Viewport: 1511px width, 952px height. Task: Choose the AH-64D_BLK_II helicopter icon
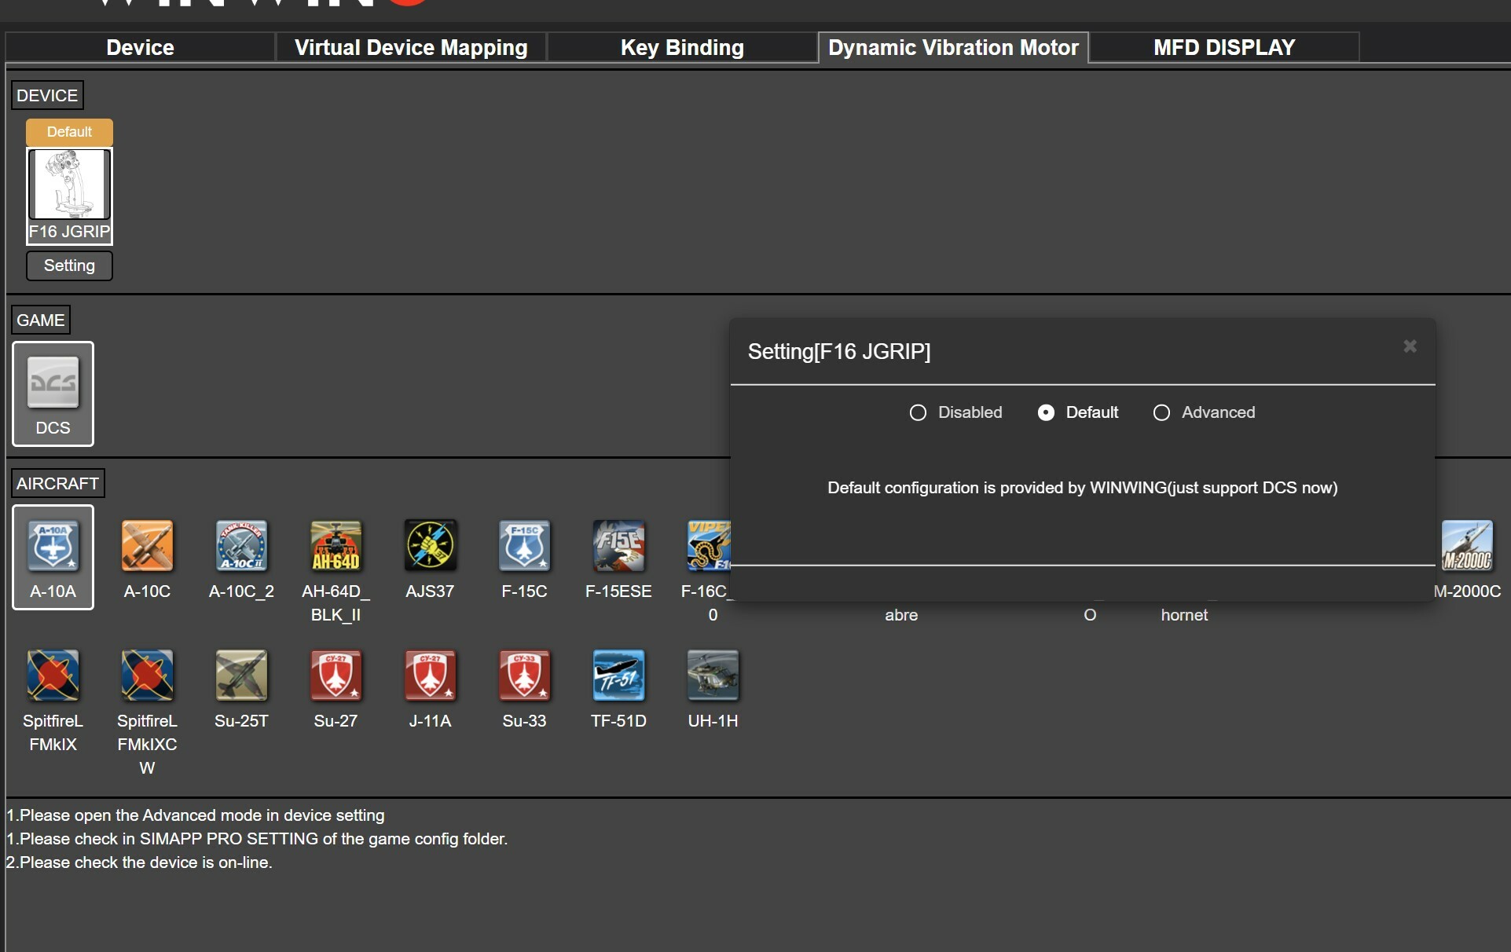click(x=336, y=545)
